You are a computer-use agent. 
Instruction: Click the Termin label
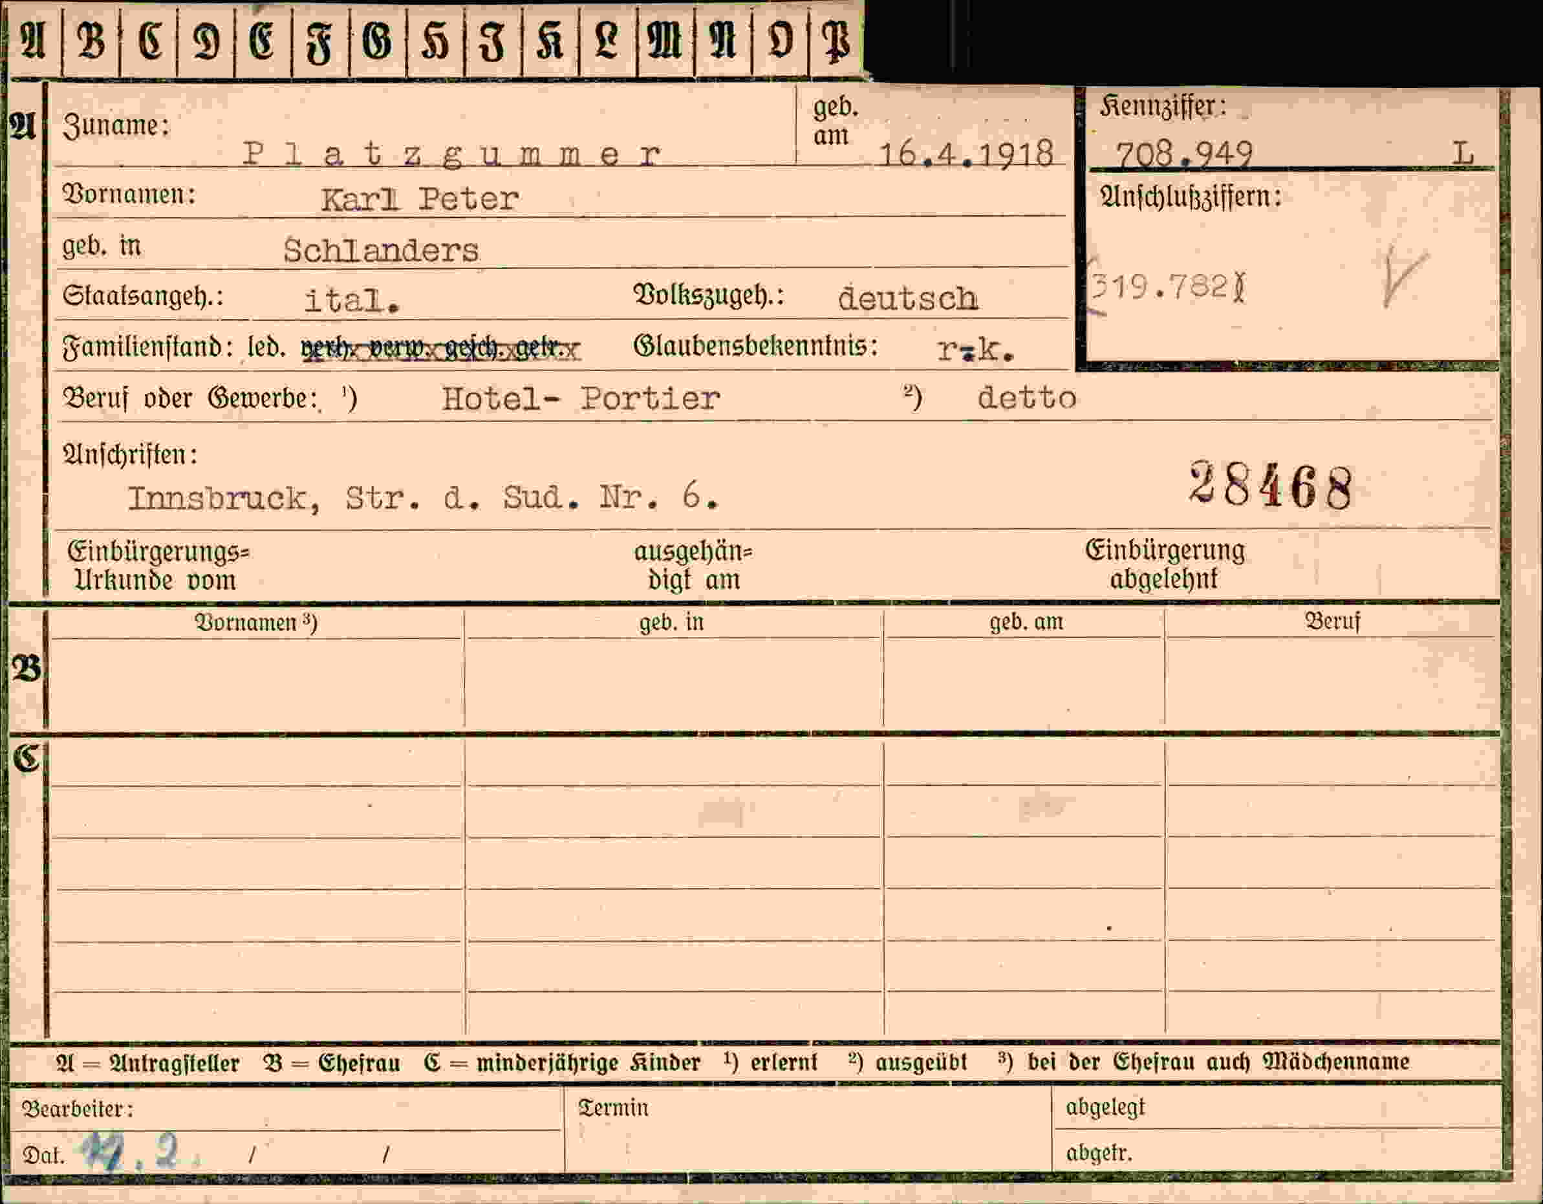[612, 1107]
